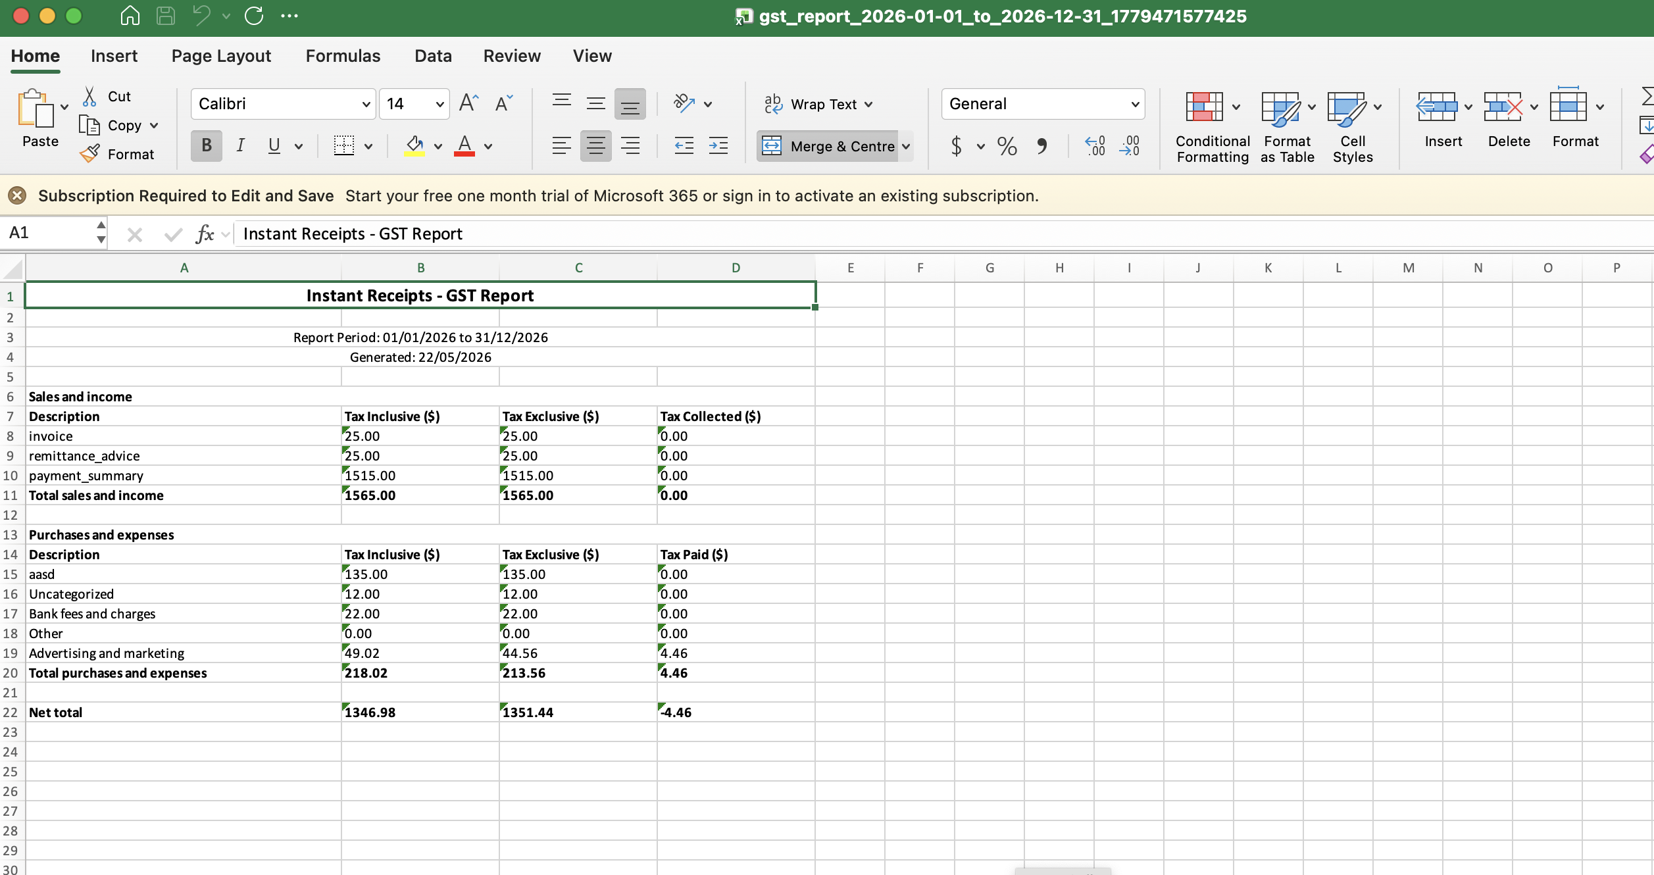
Task: Click the Format cells icon
Action: [x=1568, y=105]
